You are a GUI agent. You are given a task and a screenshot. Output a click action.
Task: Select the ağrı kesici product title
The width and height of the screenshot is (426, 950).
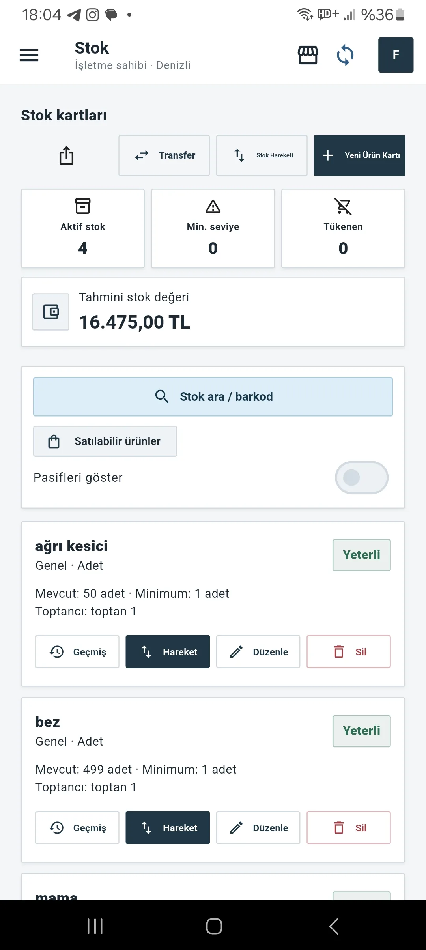71,546
